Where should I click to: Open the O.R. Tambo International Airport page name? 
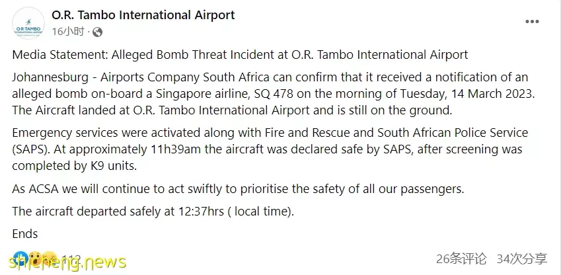[x=143, y=15]
